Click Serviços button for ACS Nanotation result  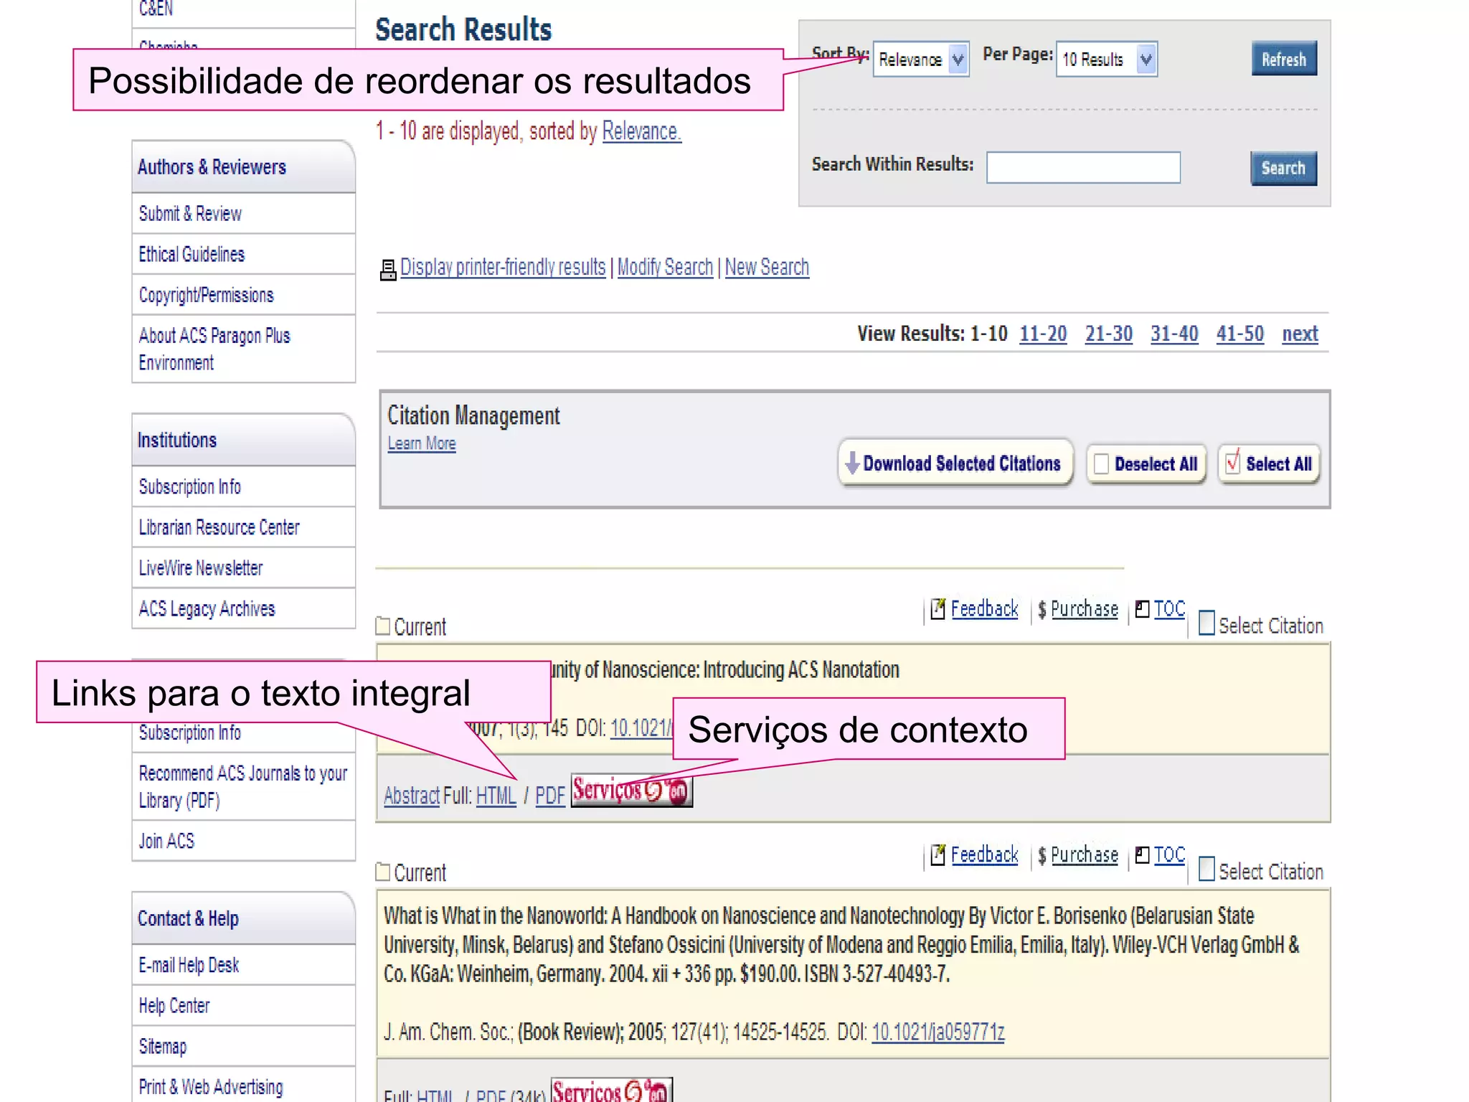pos(632,791)
